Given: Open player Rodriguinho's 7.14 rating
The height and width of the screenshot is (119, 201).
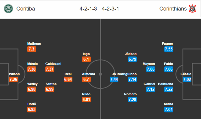Looking at the screenshot, I should (x=132, y=79).
